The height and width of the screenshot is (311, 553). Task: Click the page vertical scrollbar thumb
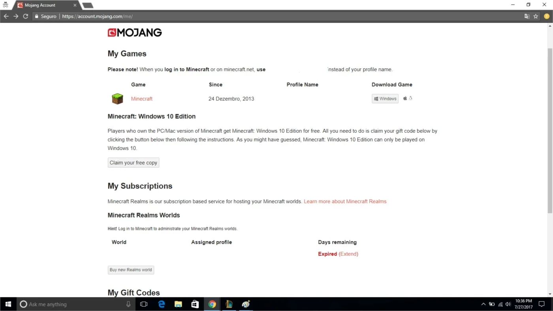click(550, 130)
